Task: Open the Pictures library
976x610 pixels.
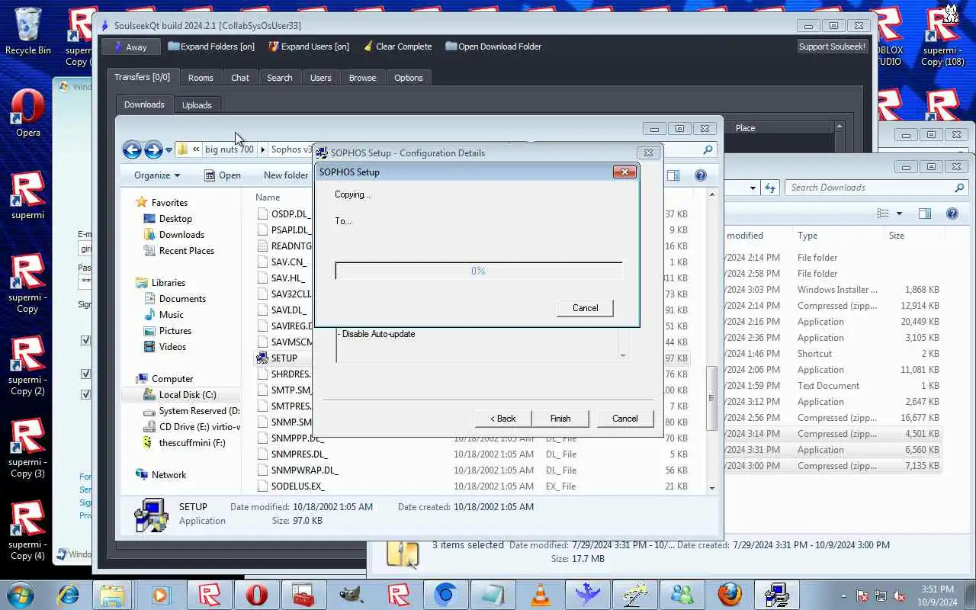Action: [x=175, y=331]
